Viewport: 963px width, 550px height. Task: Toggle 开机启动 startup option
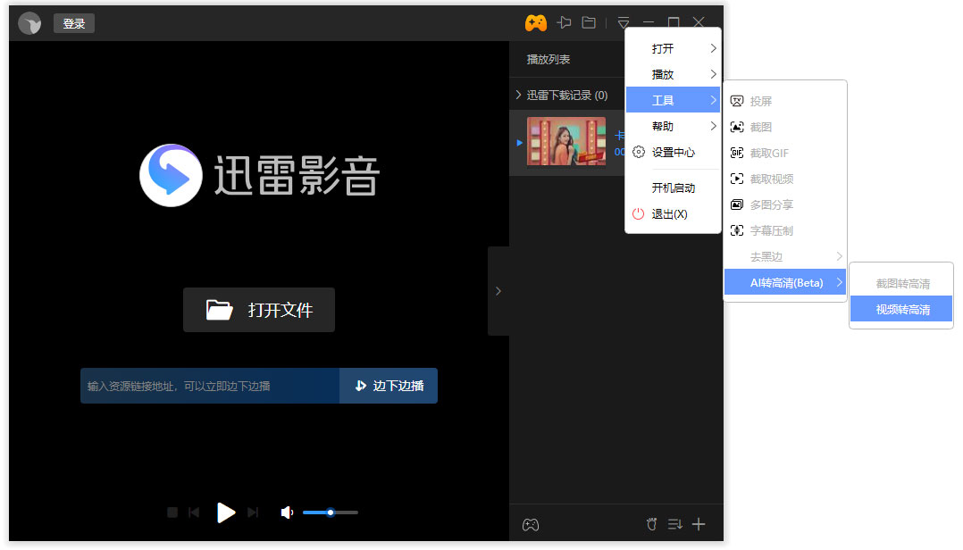pos(674,187)
